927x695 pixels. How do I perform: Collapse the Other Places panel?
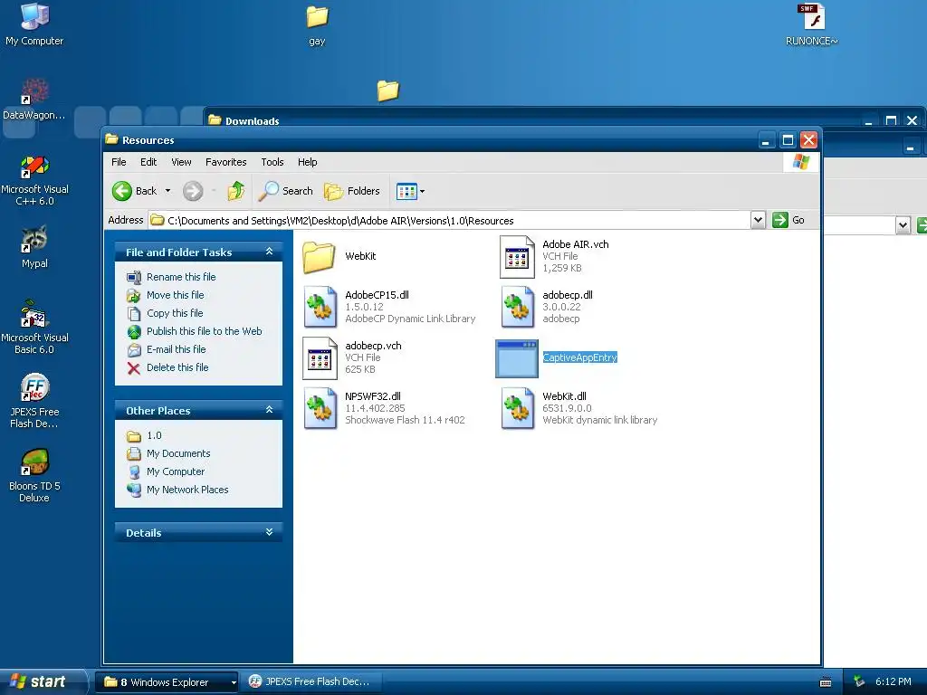269,410
